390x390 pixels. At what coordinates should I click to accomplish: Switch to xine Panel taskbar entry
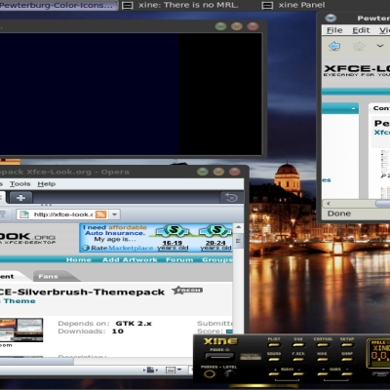click(294, 5)
